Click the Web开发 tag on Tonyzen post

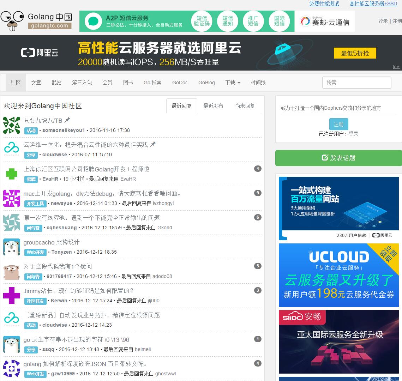pyautogui.click(x=35, y=252)
